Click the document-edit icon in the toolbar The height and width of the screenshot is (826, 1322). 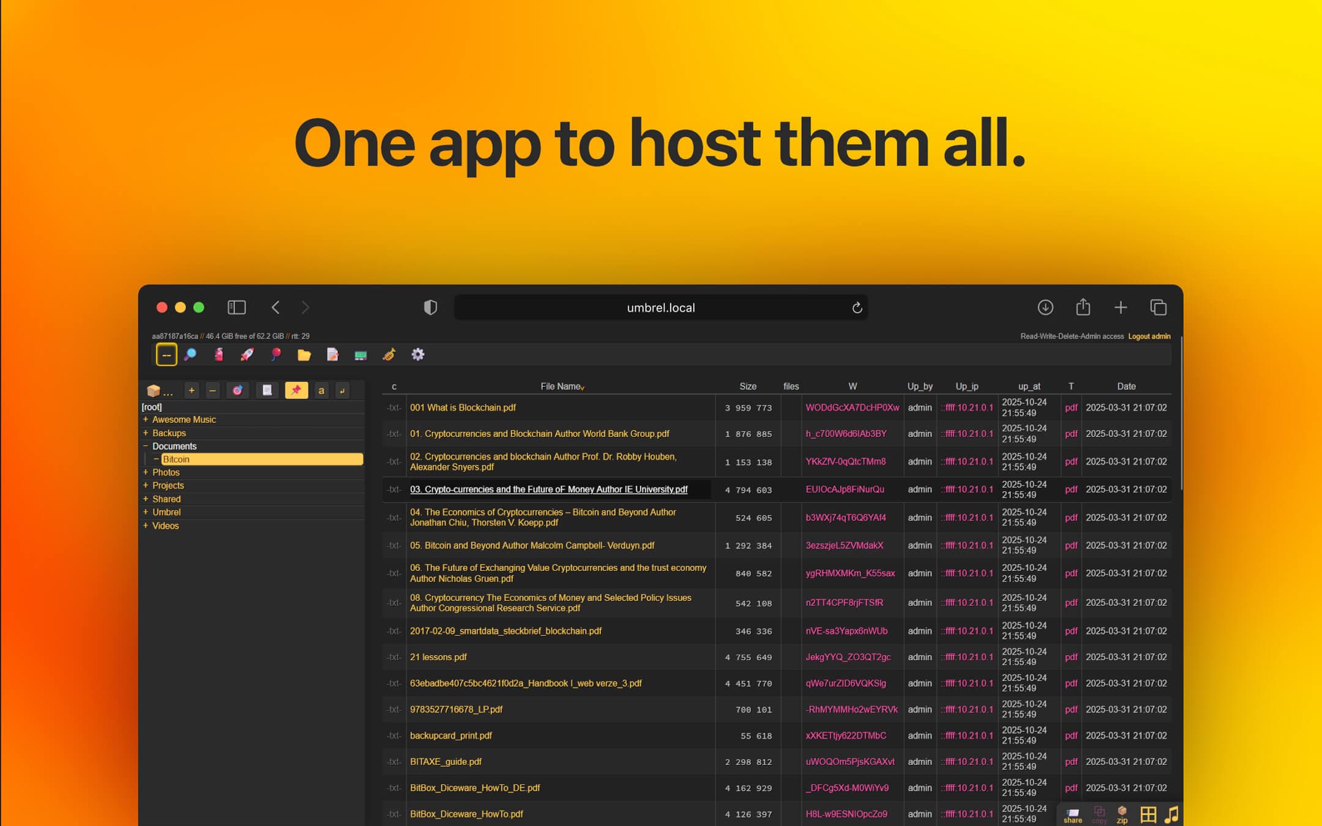click(x=332, y=354)
